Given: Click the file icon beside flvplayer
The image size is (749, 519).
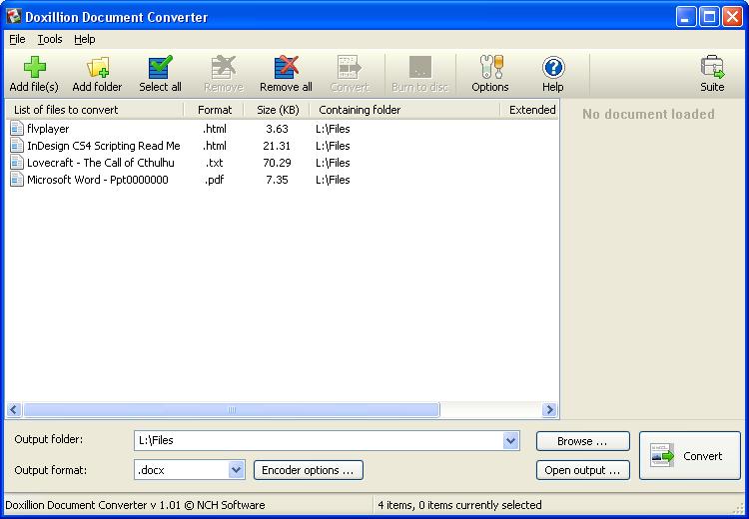Looking at the screenshot, I should coord(17,129).
